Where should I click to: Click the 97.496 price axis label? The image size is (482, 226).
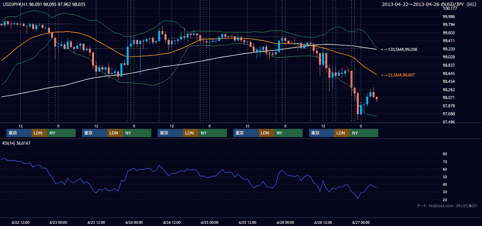pyautogui.click(x=449, y=122)
